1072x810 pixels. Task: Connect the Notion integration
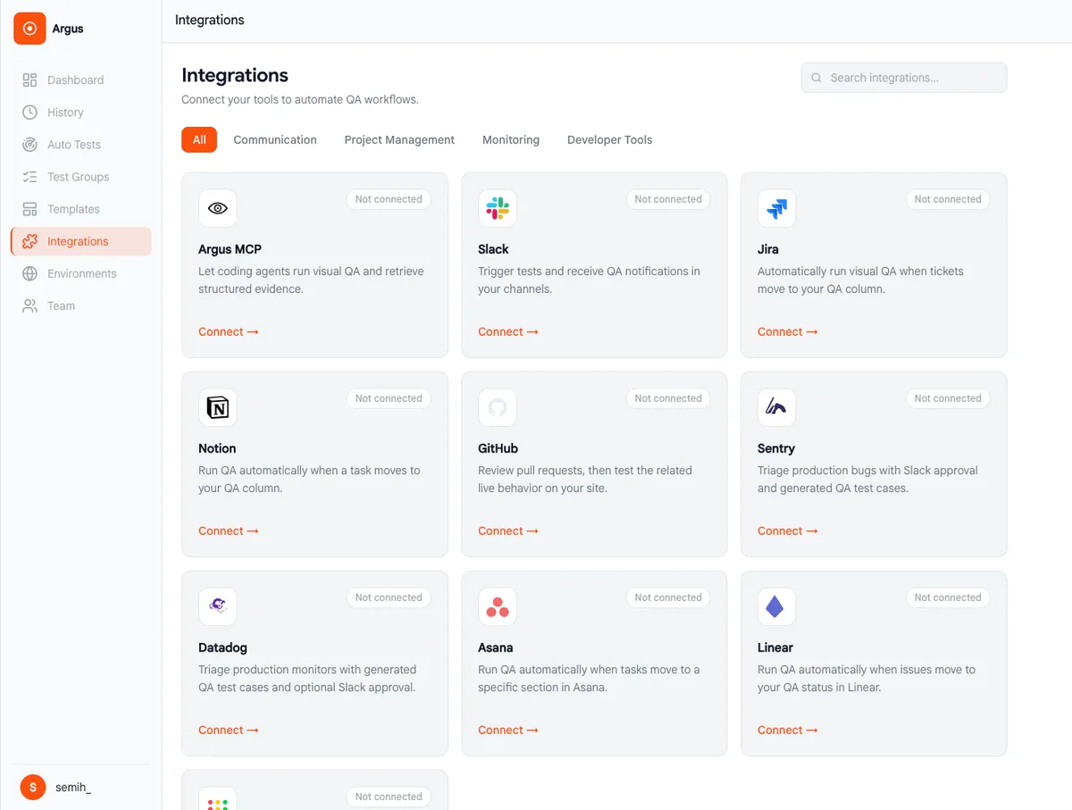coord(229,530)
